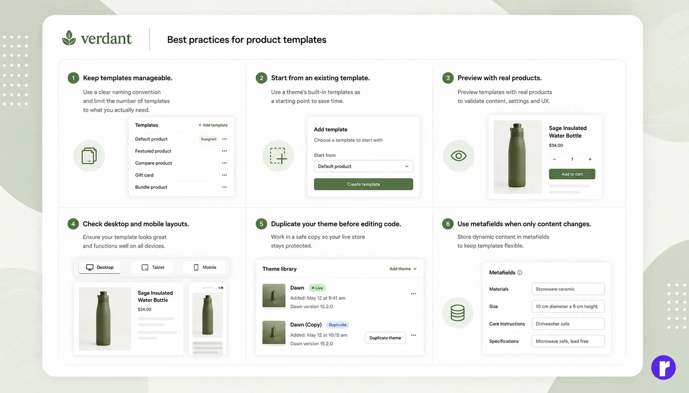Click the "Check desktop and mobile layouts." heading
The image size is (689, 393).
coord(136,224)
